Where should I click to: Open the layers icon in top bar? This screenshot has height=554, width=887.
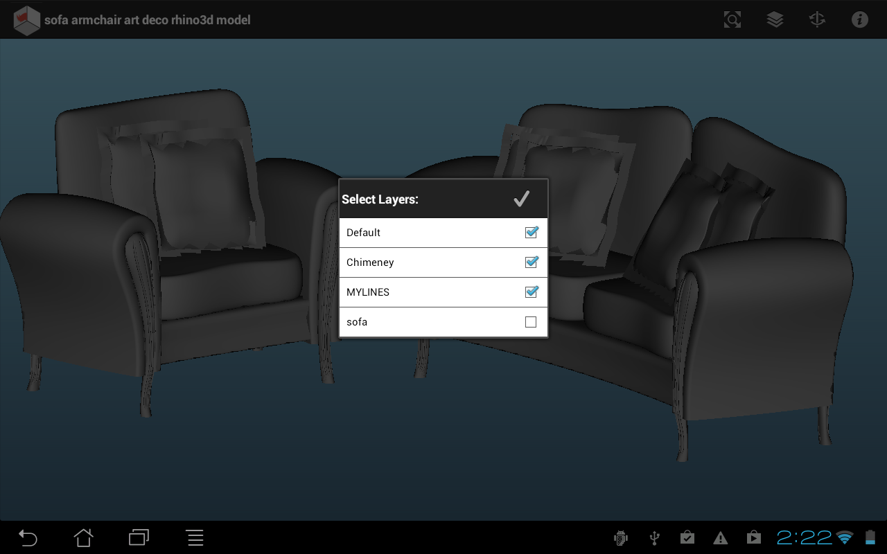(x=775, y=19)
